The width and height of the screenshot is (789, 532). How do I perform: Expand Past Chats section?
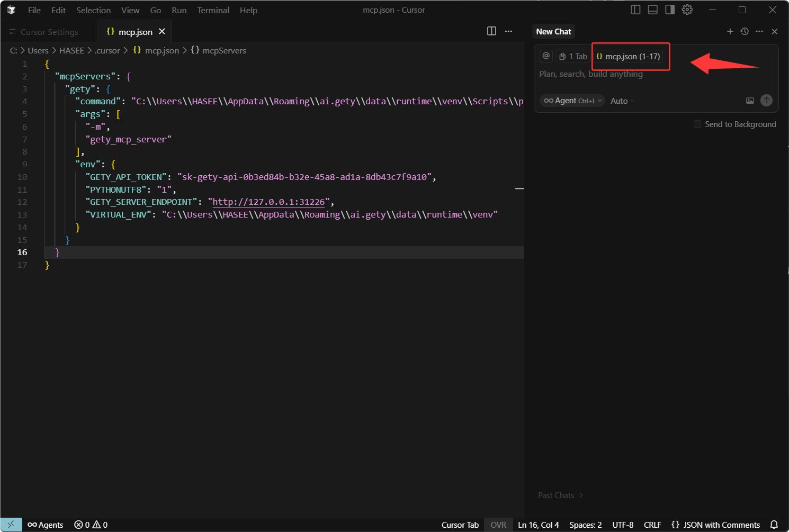tap(561, 495)
